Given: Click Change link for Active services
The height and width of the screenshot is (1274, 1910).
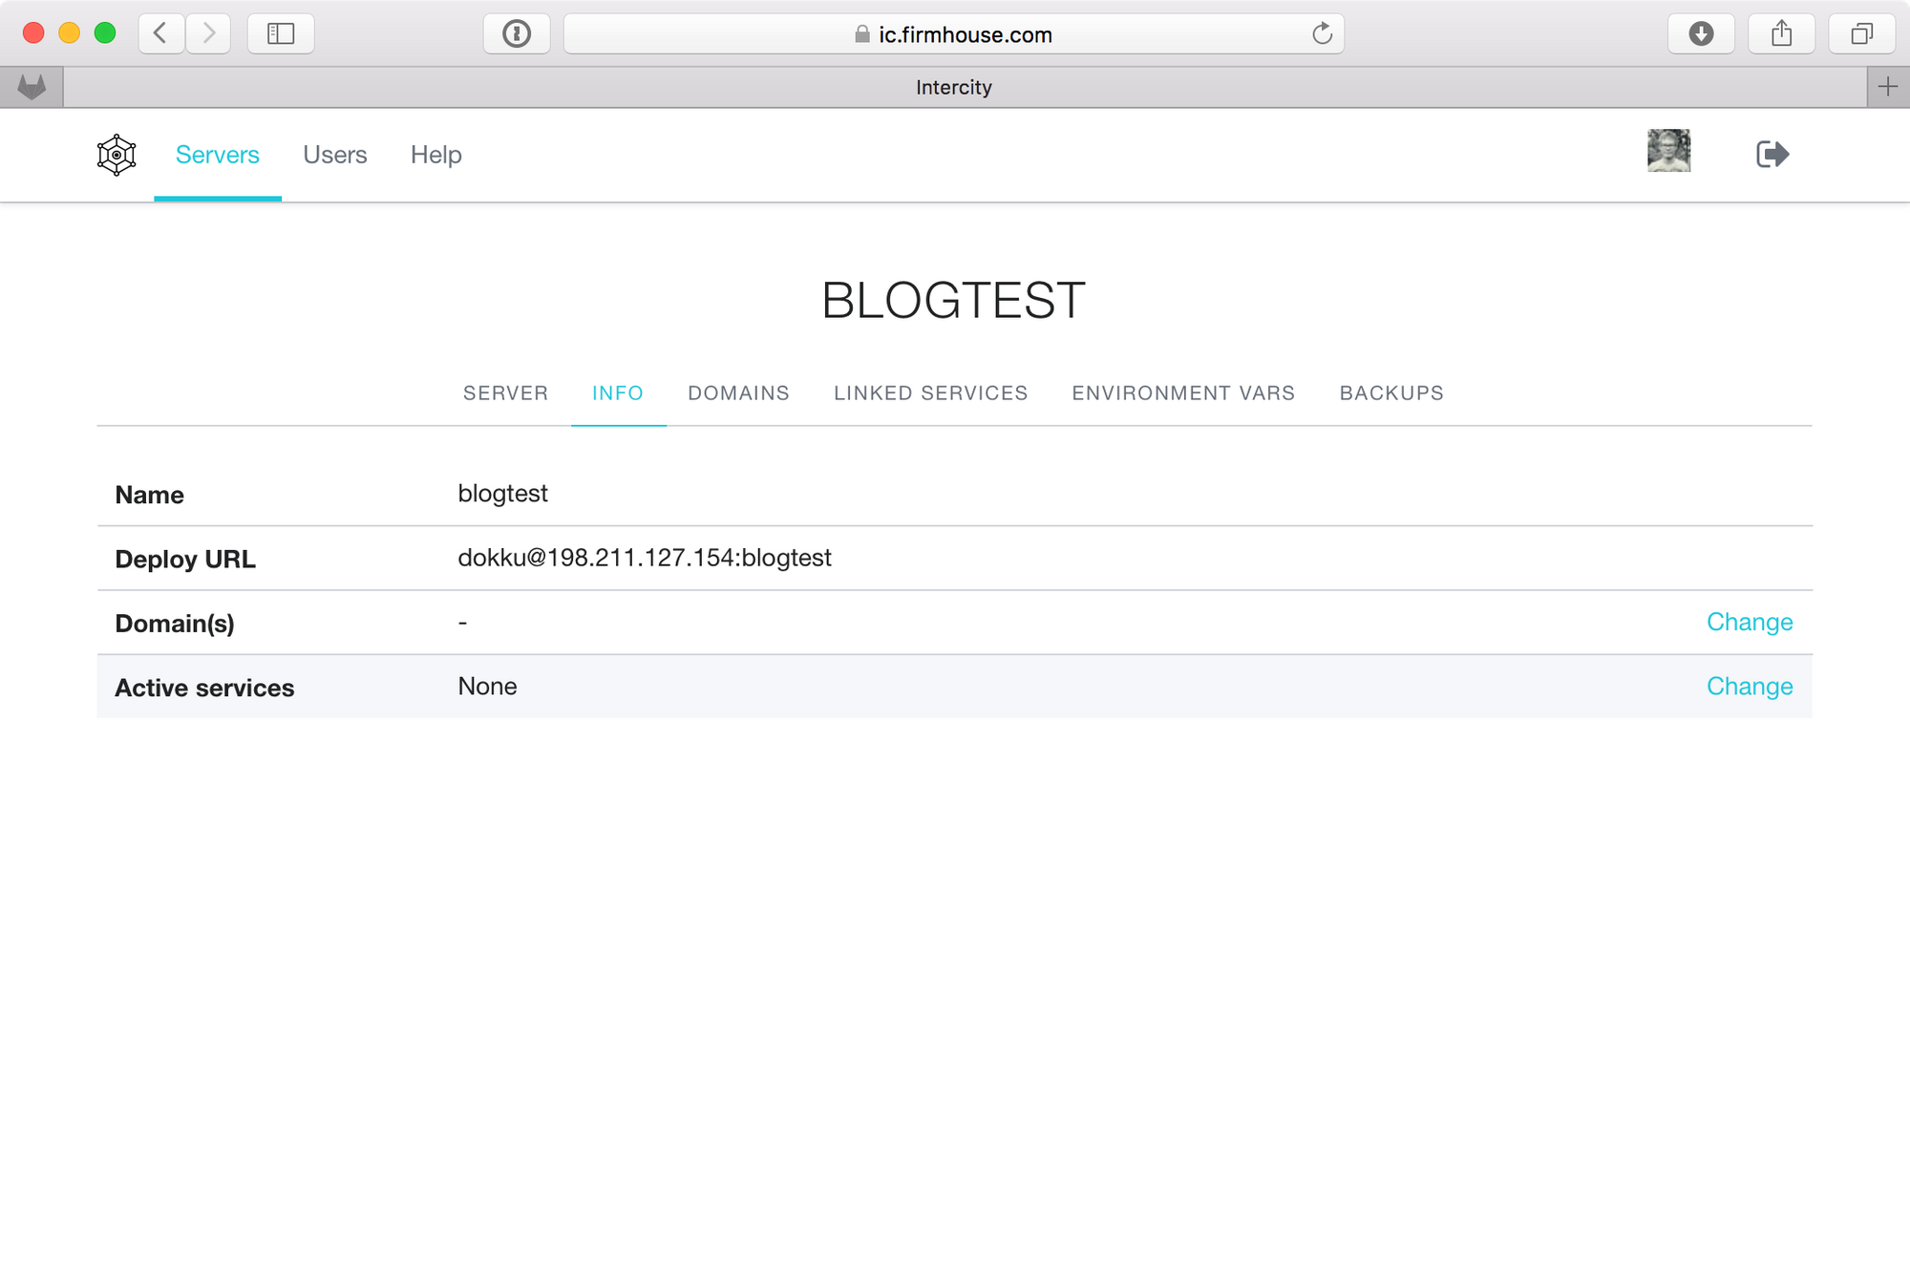Looking at the screenshot, I should coord(1749,687).
